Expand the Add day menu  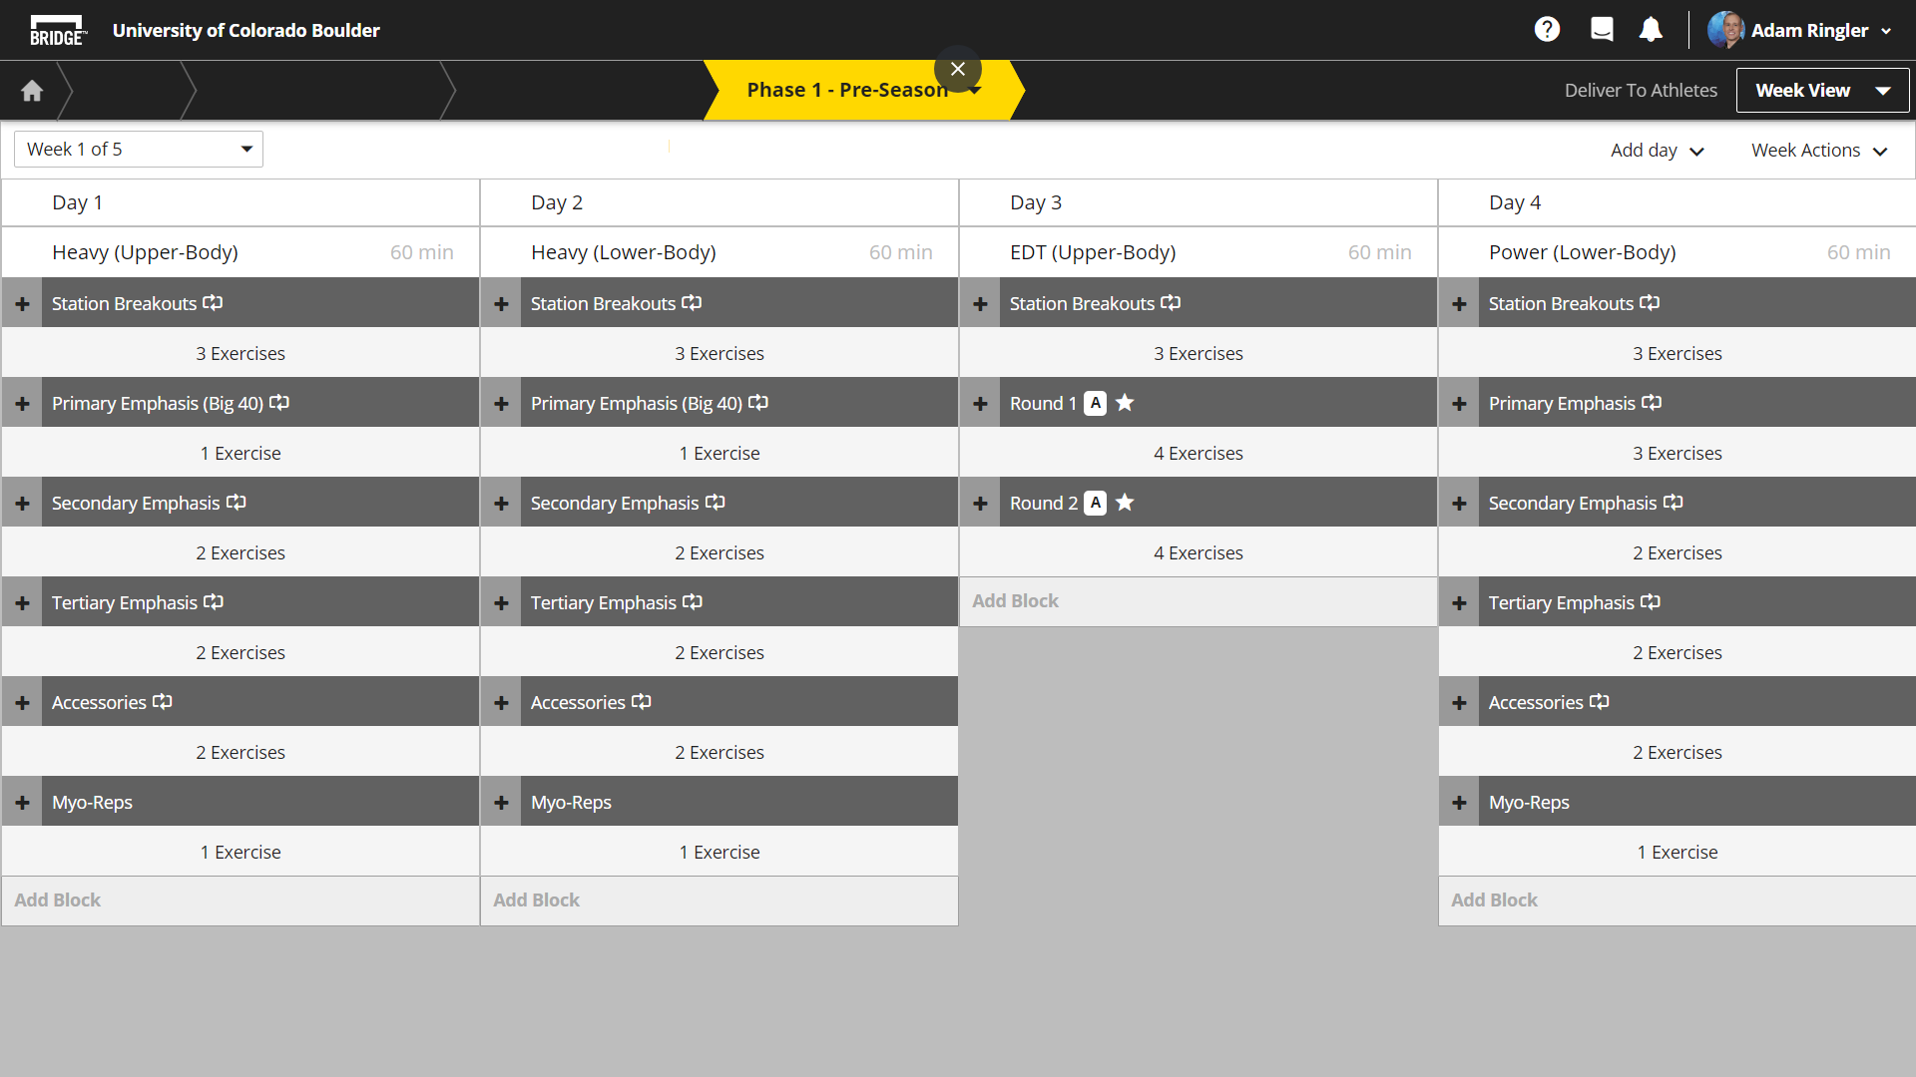click(x=1657, y=151)
